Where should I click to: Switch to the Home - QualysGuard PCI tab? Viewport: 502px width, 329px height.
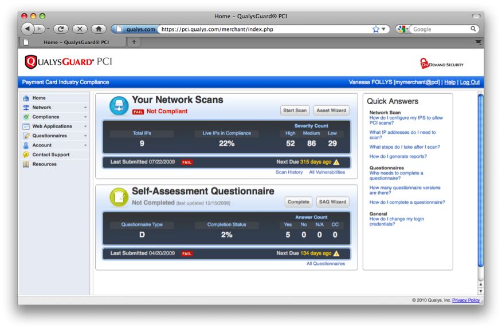click(73, 42)
